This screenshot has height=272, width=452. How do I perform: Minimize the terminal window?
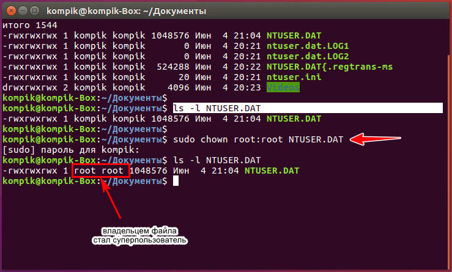point(23,11)
